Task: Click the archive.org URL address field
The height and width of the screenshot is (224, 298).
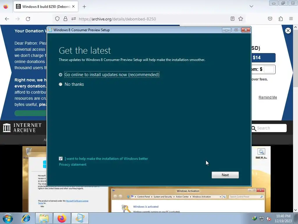Action: click(117, 19)
